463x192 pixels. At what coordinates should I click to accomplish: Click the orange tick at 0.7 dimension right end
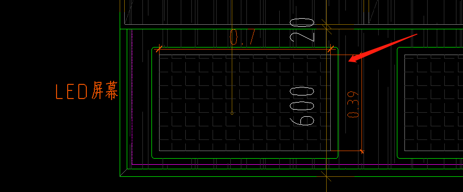pos(331,49)
